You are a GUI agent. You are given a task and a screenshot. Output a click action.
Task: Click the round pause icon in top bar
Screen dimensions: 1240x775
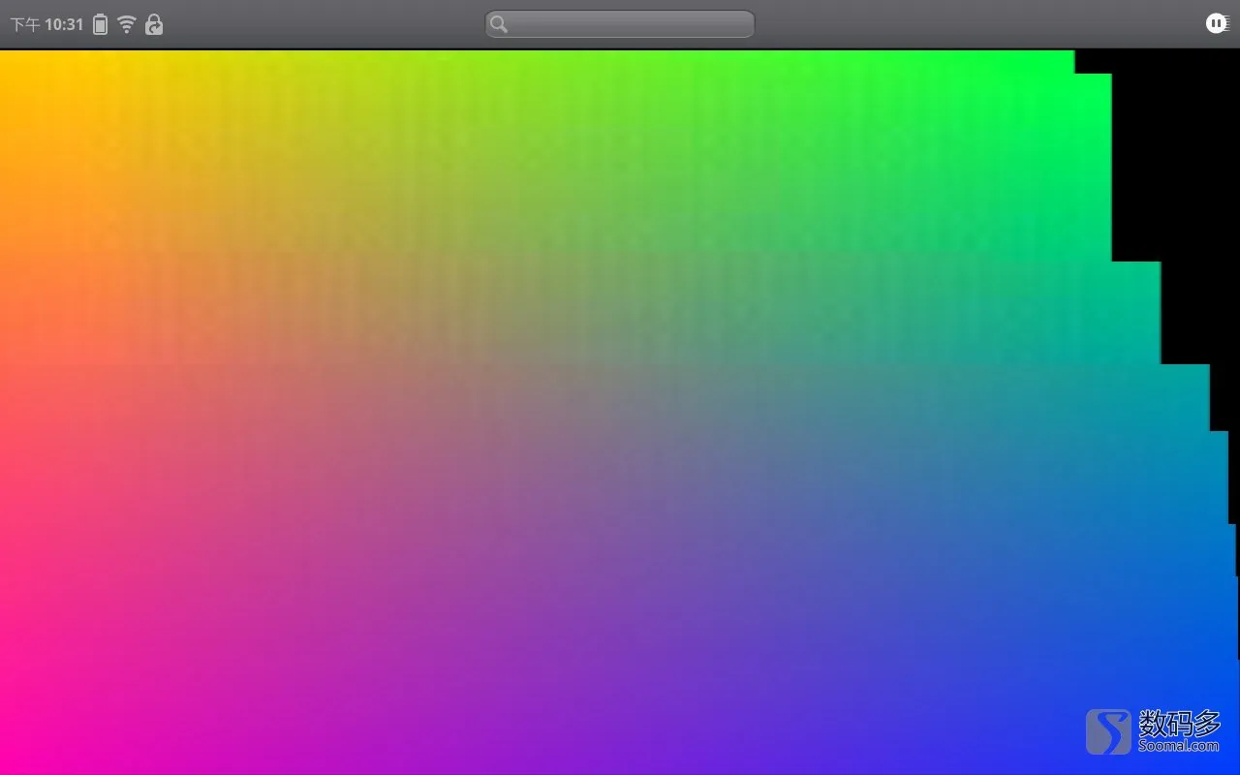[x=1217, y=23]
